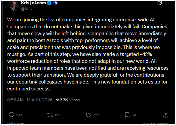This screenshot has width=176, height=125.
Task: Open the three-dot more options menu
Action: coord(168,3)
